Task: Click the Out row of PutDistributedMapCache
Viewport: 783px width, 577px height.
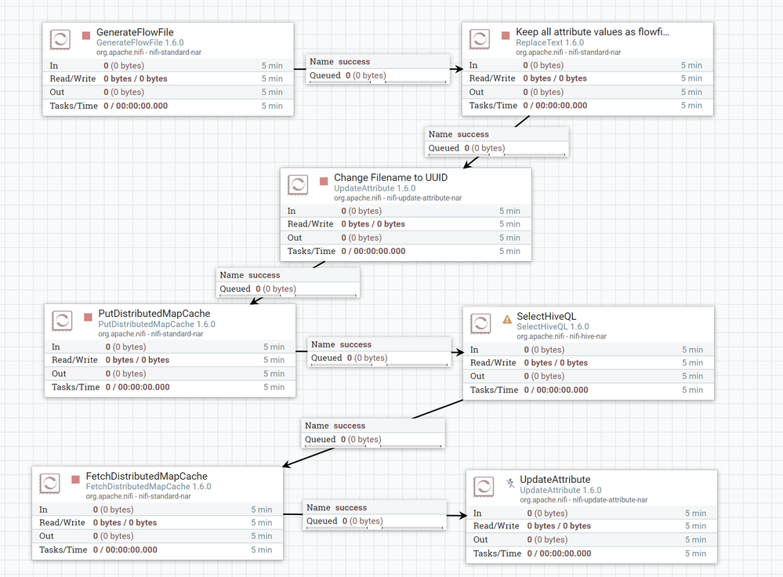Action: click(170, 374)
